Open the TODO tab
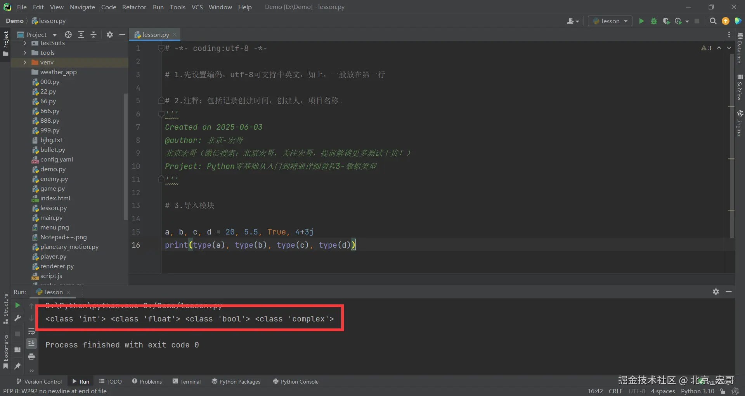The width and height of the screenshot is (745, 396). coord(110,382)
